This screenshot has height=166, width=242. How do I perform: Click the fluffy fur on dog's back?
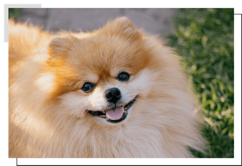(x=24, y=100)
